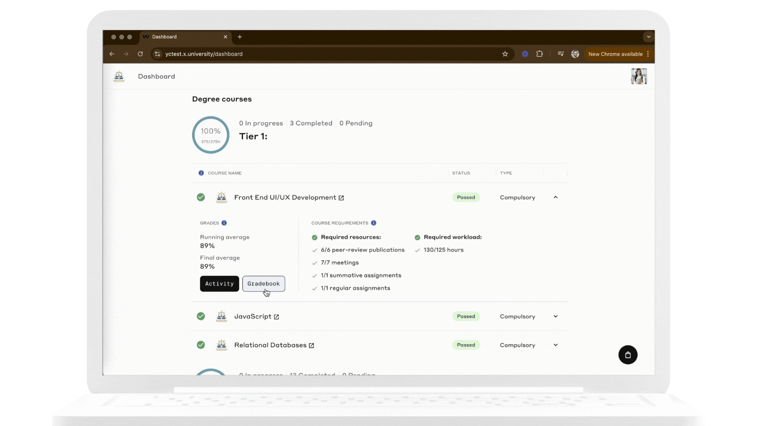This screenshot has width=757, height=426.
Task: Collapse the Front End UI/UX Development details
Action: tap(556, 197)
